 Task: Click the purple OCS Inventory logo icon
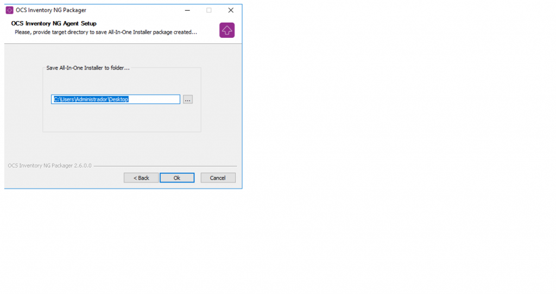click(227, 30)
